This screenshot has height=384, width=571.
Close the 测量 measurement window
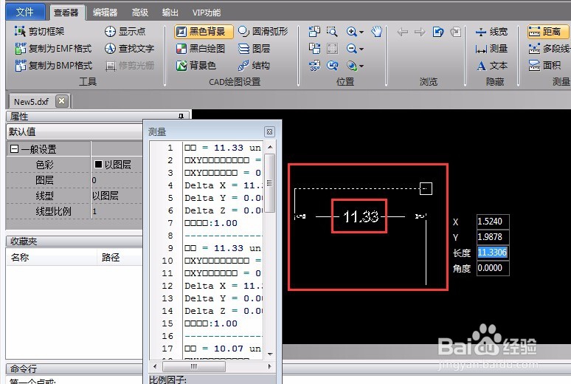269,131
